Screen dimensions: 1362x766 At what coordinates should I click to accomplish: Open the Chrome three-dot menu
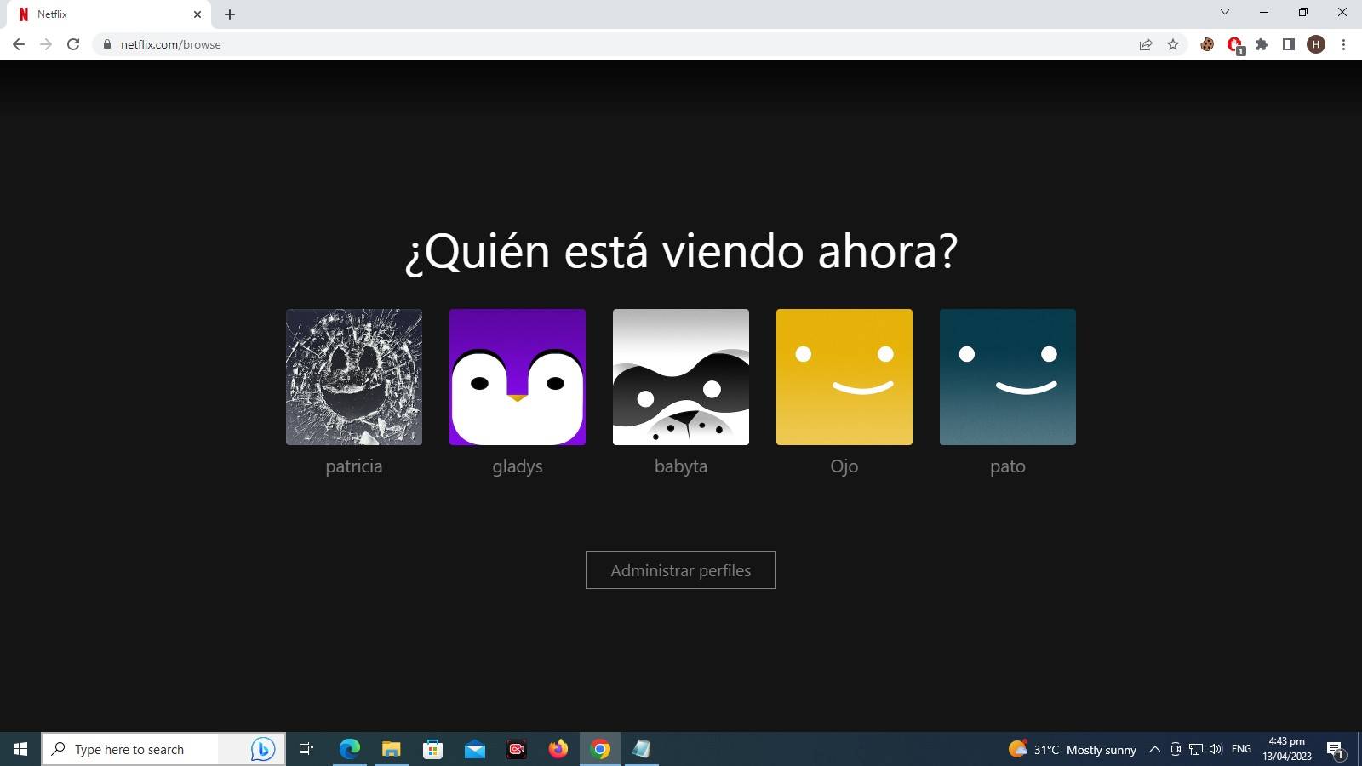tap(1343, 44)
